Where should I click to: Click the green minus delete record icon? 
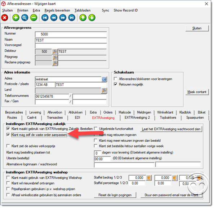point(34,18)
